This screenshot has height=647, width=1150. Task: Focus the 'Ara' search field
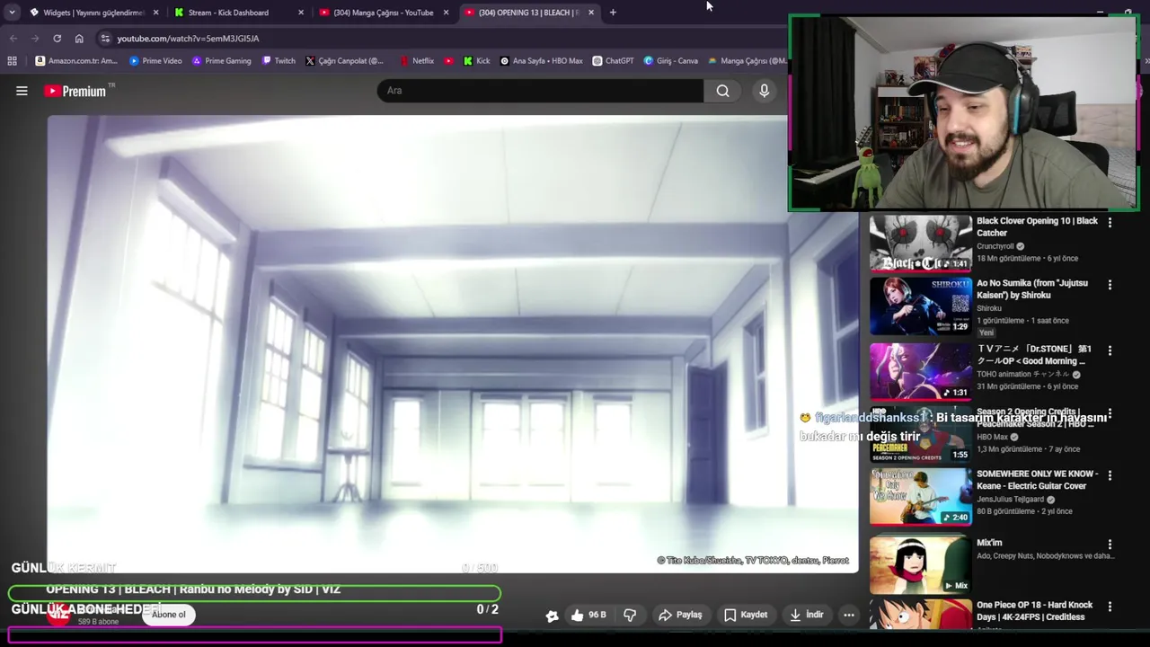click(x=541, y=91)
